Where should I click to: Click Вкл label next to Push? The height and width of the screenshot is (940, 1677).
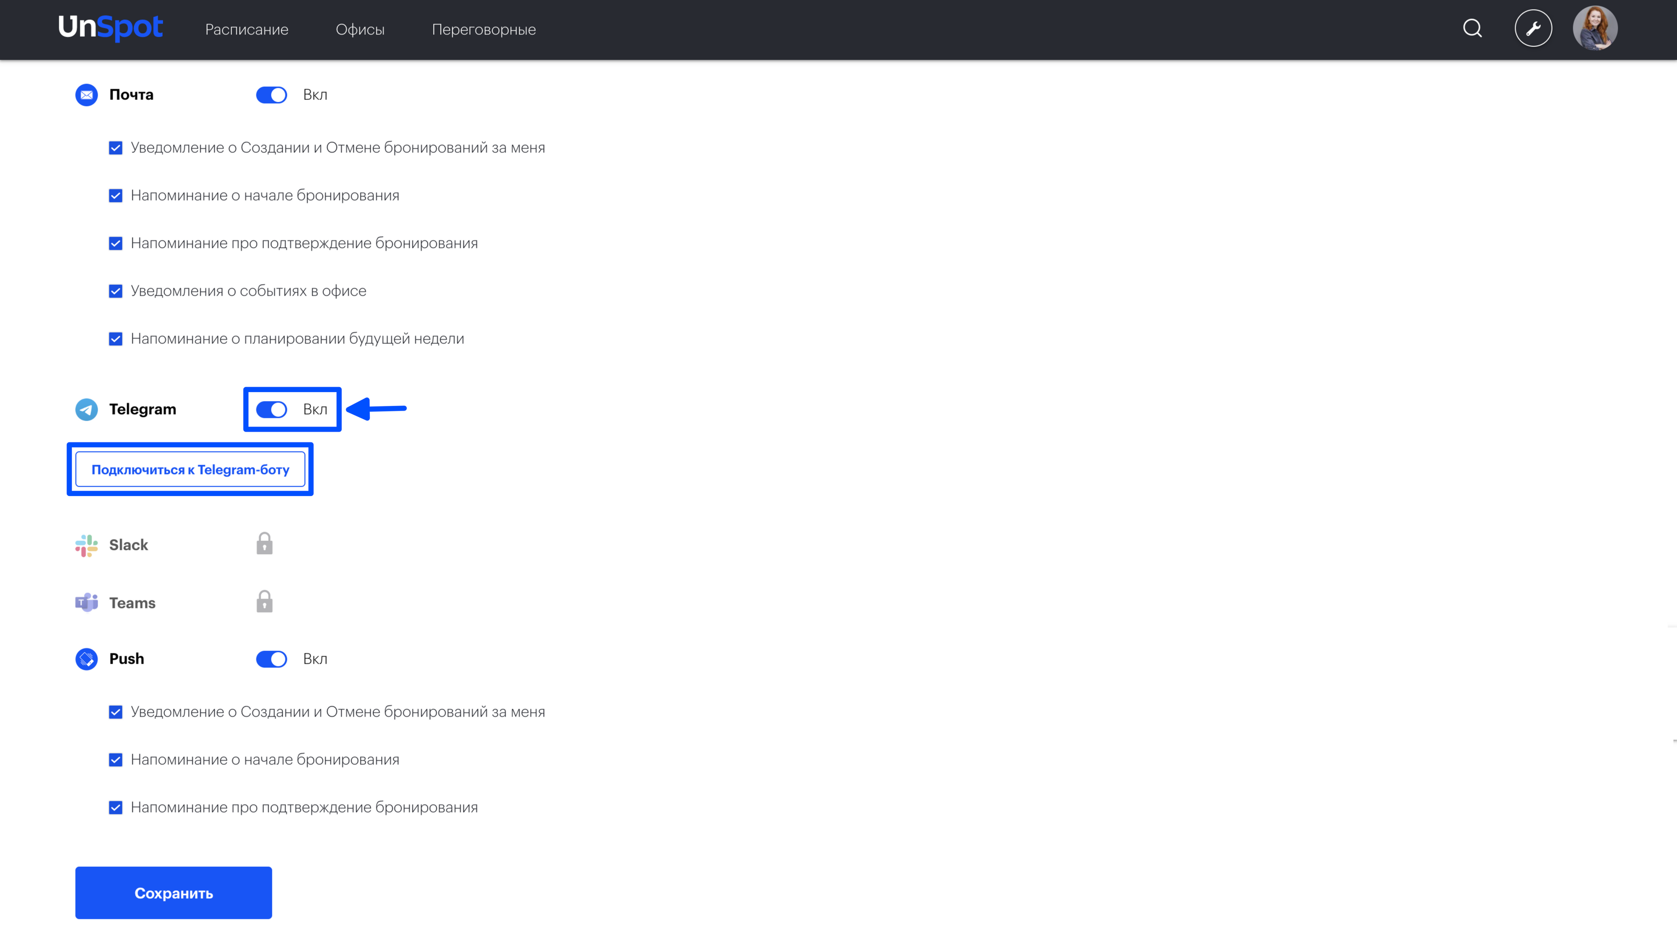click(x=315, y=659)
